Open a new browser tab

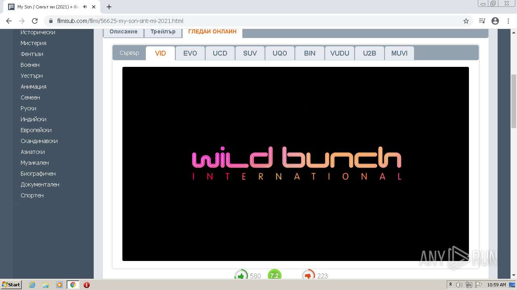point(109,7)
